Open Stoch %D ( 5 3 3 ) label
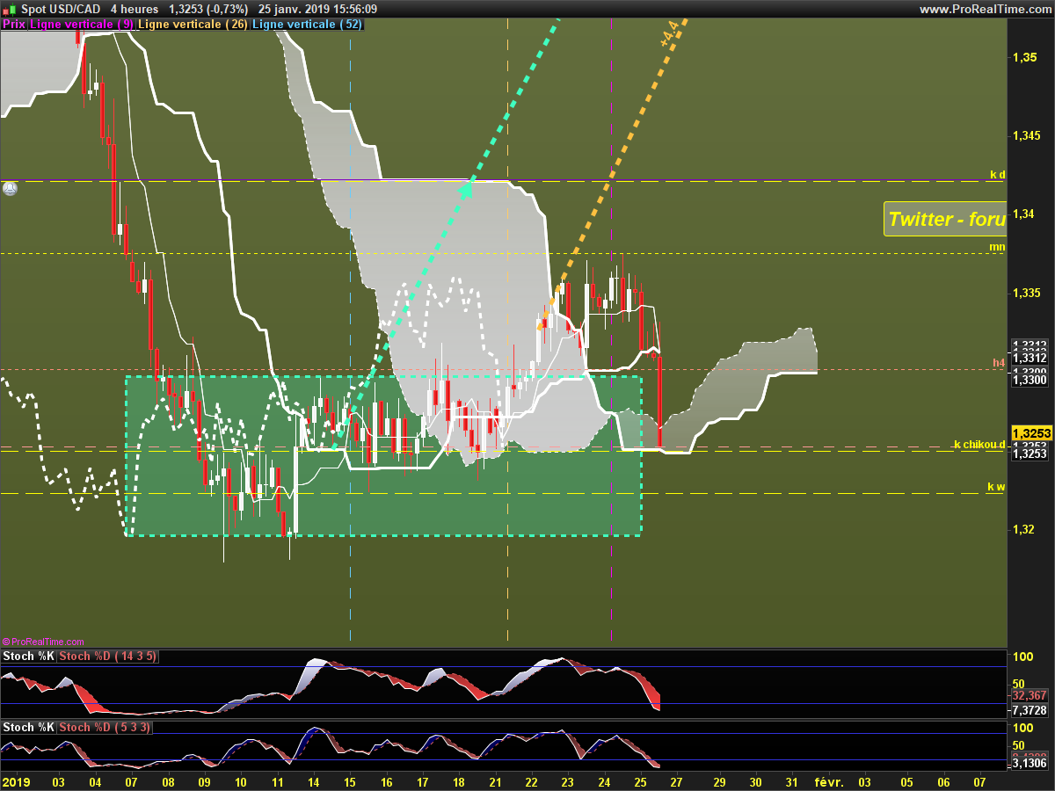Image resolution: width=1055 pixels, height=791 pixels. [x=105, y=727]
